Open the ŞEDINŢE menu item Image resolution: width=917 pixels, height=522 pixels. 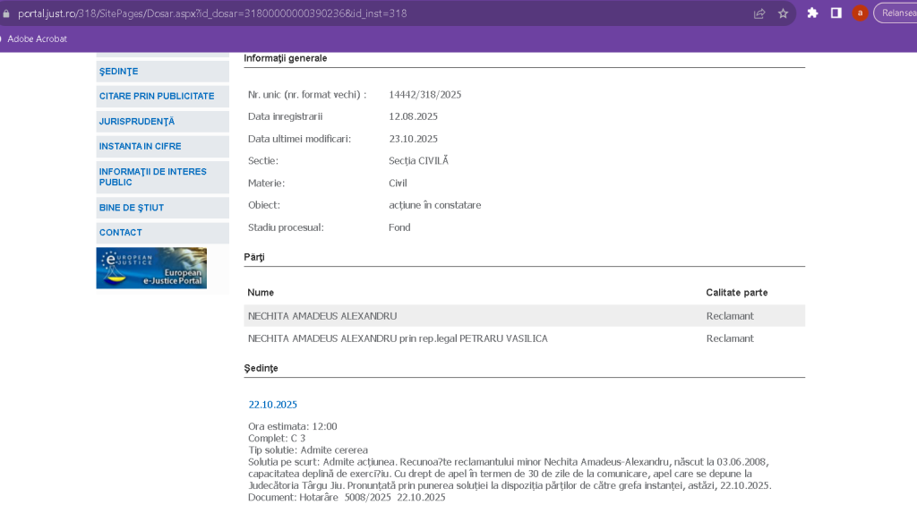coord(119,72)
